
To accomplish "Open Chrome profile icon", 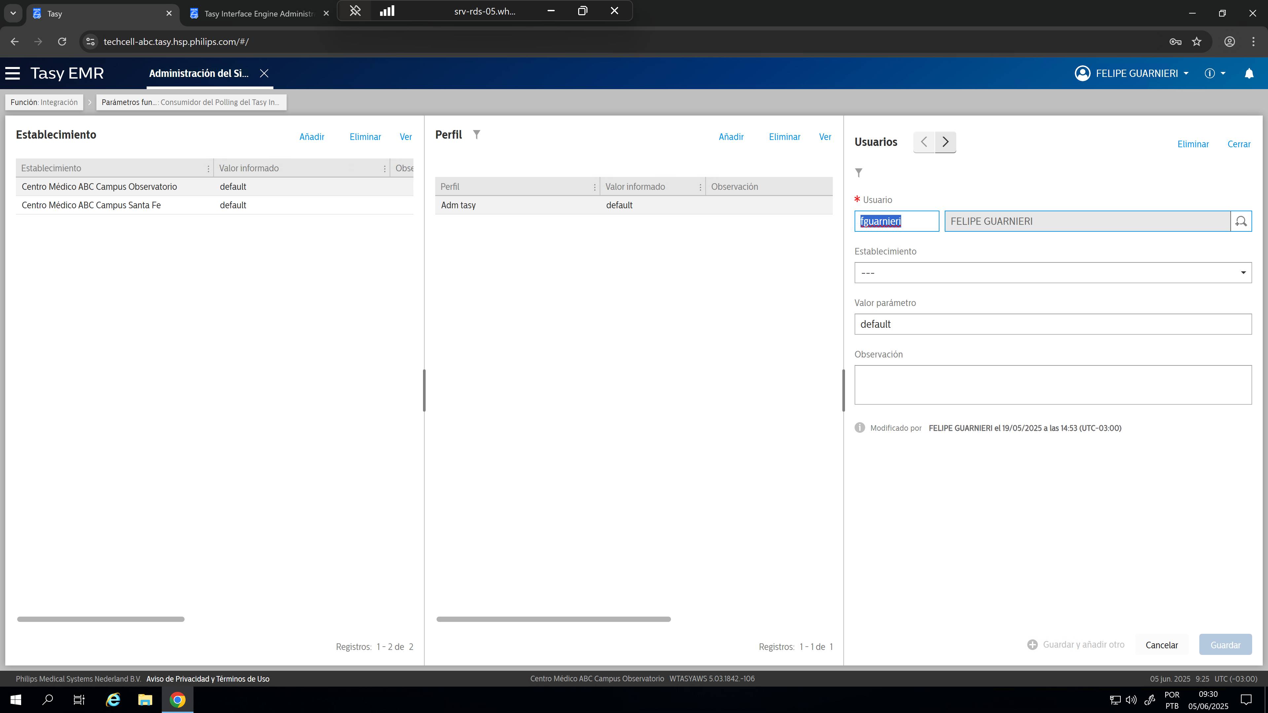I will pyautogui.click(x=1230, y=42).
